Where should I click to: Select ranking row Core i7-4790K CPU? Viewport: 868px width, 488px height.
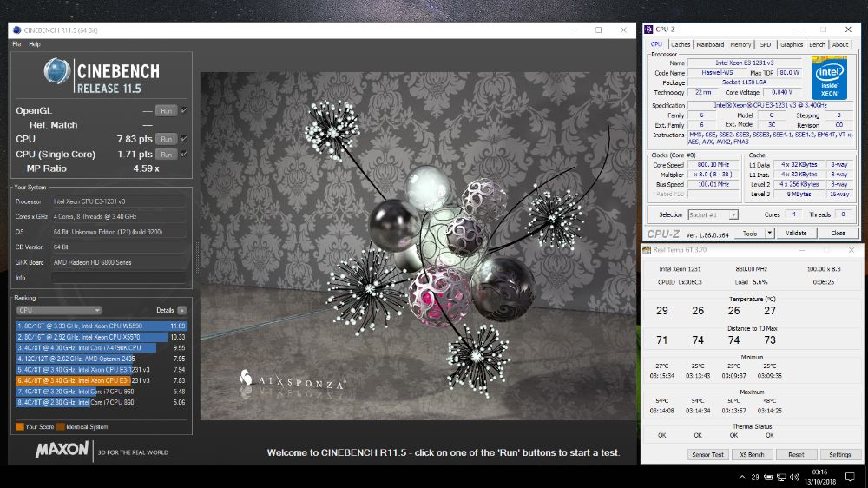[101, 348]
